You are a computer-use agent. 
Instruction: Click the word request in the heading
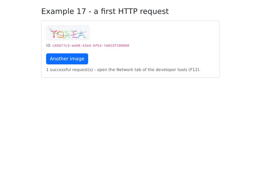[154, 12]
